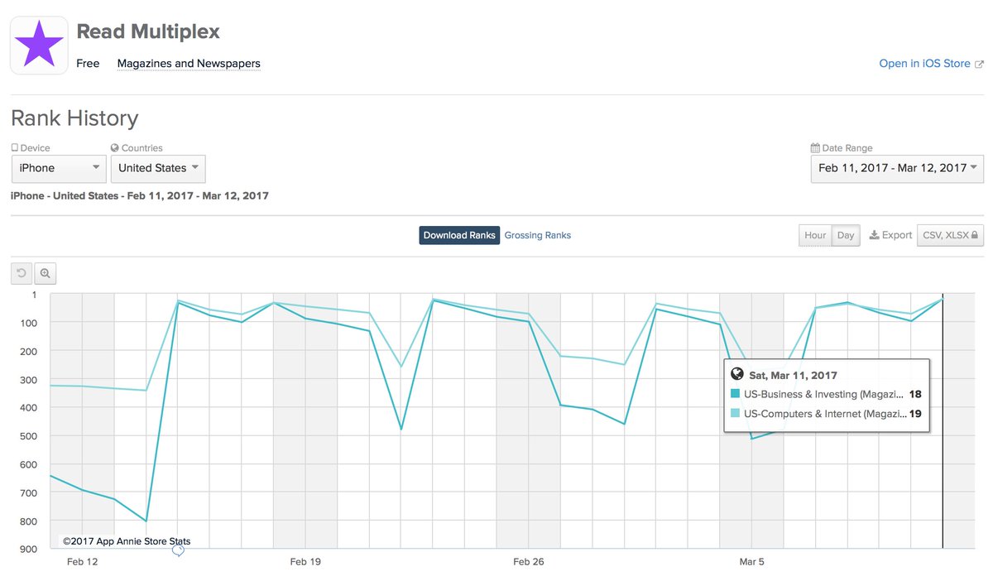Click the globe icon beside Countries

[114, 148]
